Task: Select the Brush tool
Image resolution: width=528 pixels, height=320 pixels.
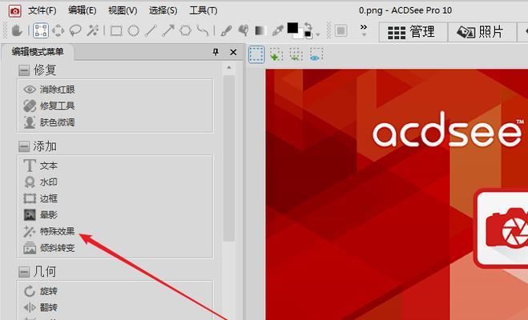Action: click(x=226, y=31)
